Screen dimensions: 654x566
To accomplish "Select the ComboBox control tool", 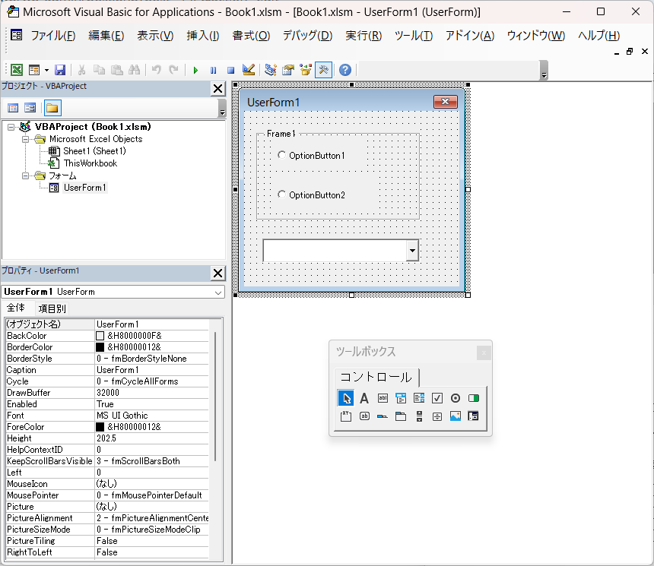I will click(401, 397).
